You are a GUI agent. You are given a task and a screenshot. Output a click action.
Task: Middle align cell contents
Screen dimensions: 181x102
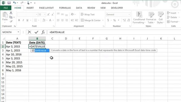(62, 14)
